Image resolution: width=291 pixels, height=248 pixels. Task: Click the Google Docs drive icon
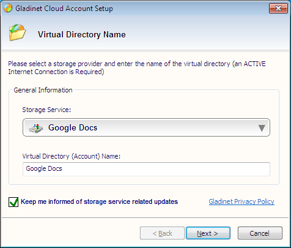[36, 129]
